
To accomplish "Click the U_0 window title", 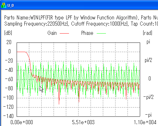I will (x=10, y=6).
